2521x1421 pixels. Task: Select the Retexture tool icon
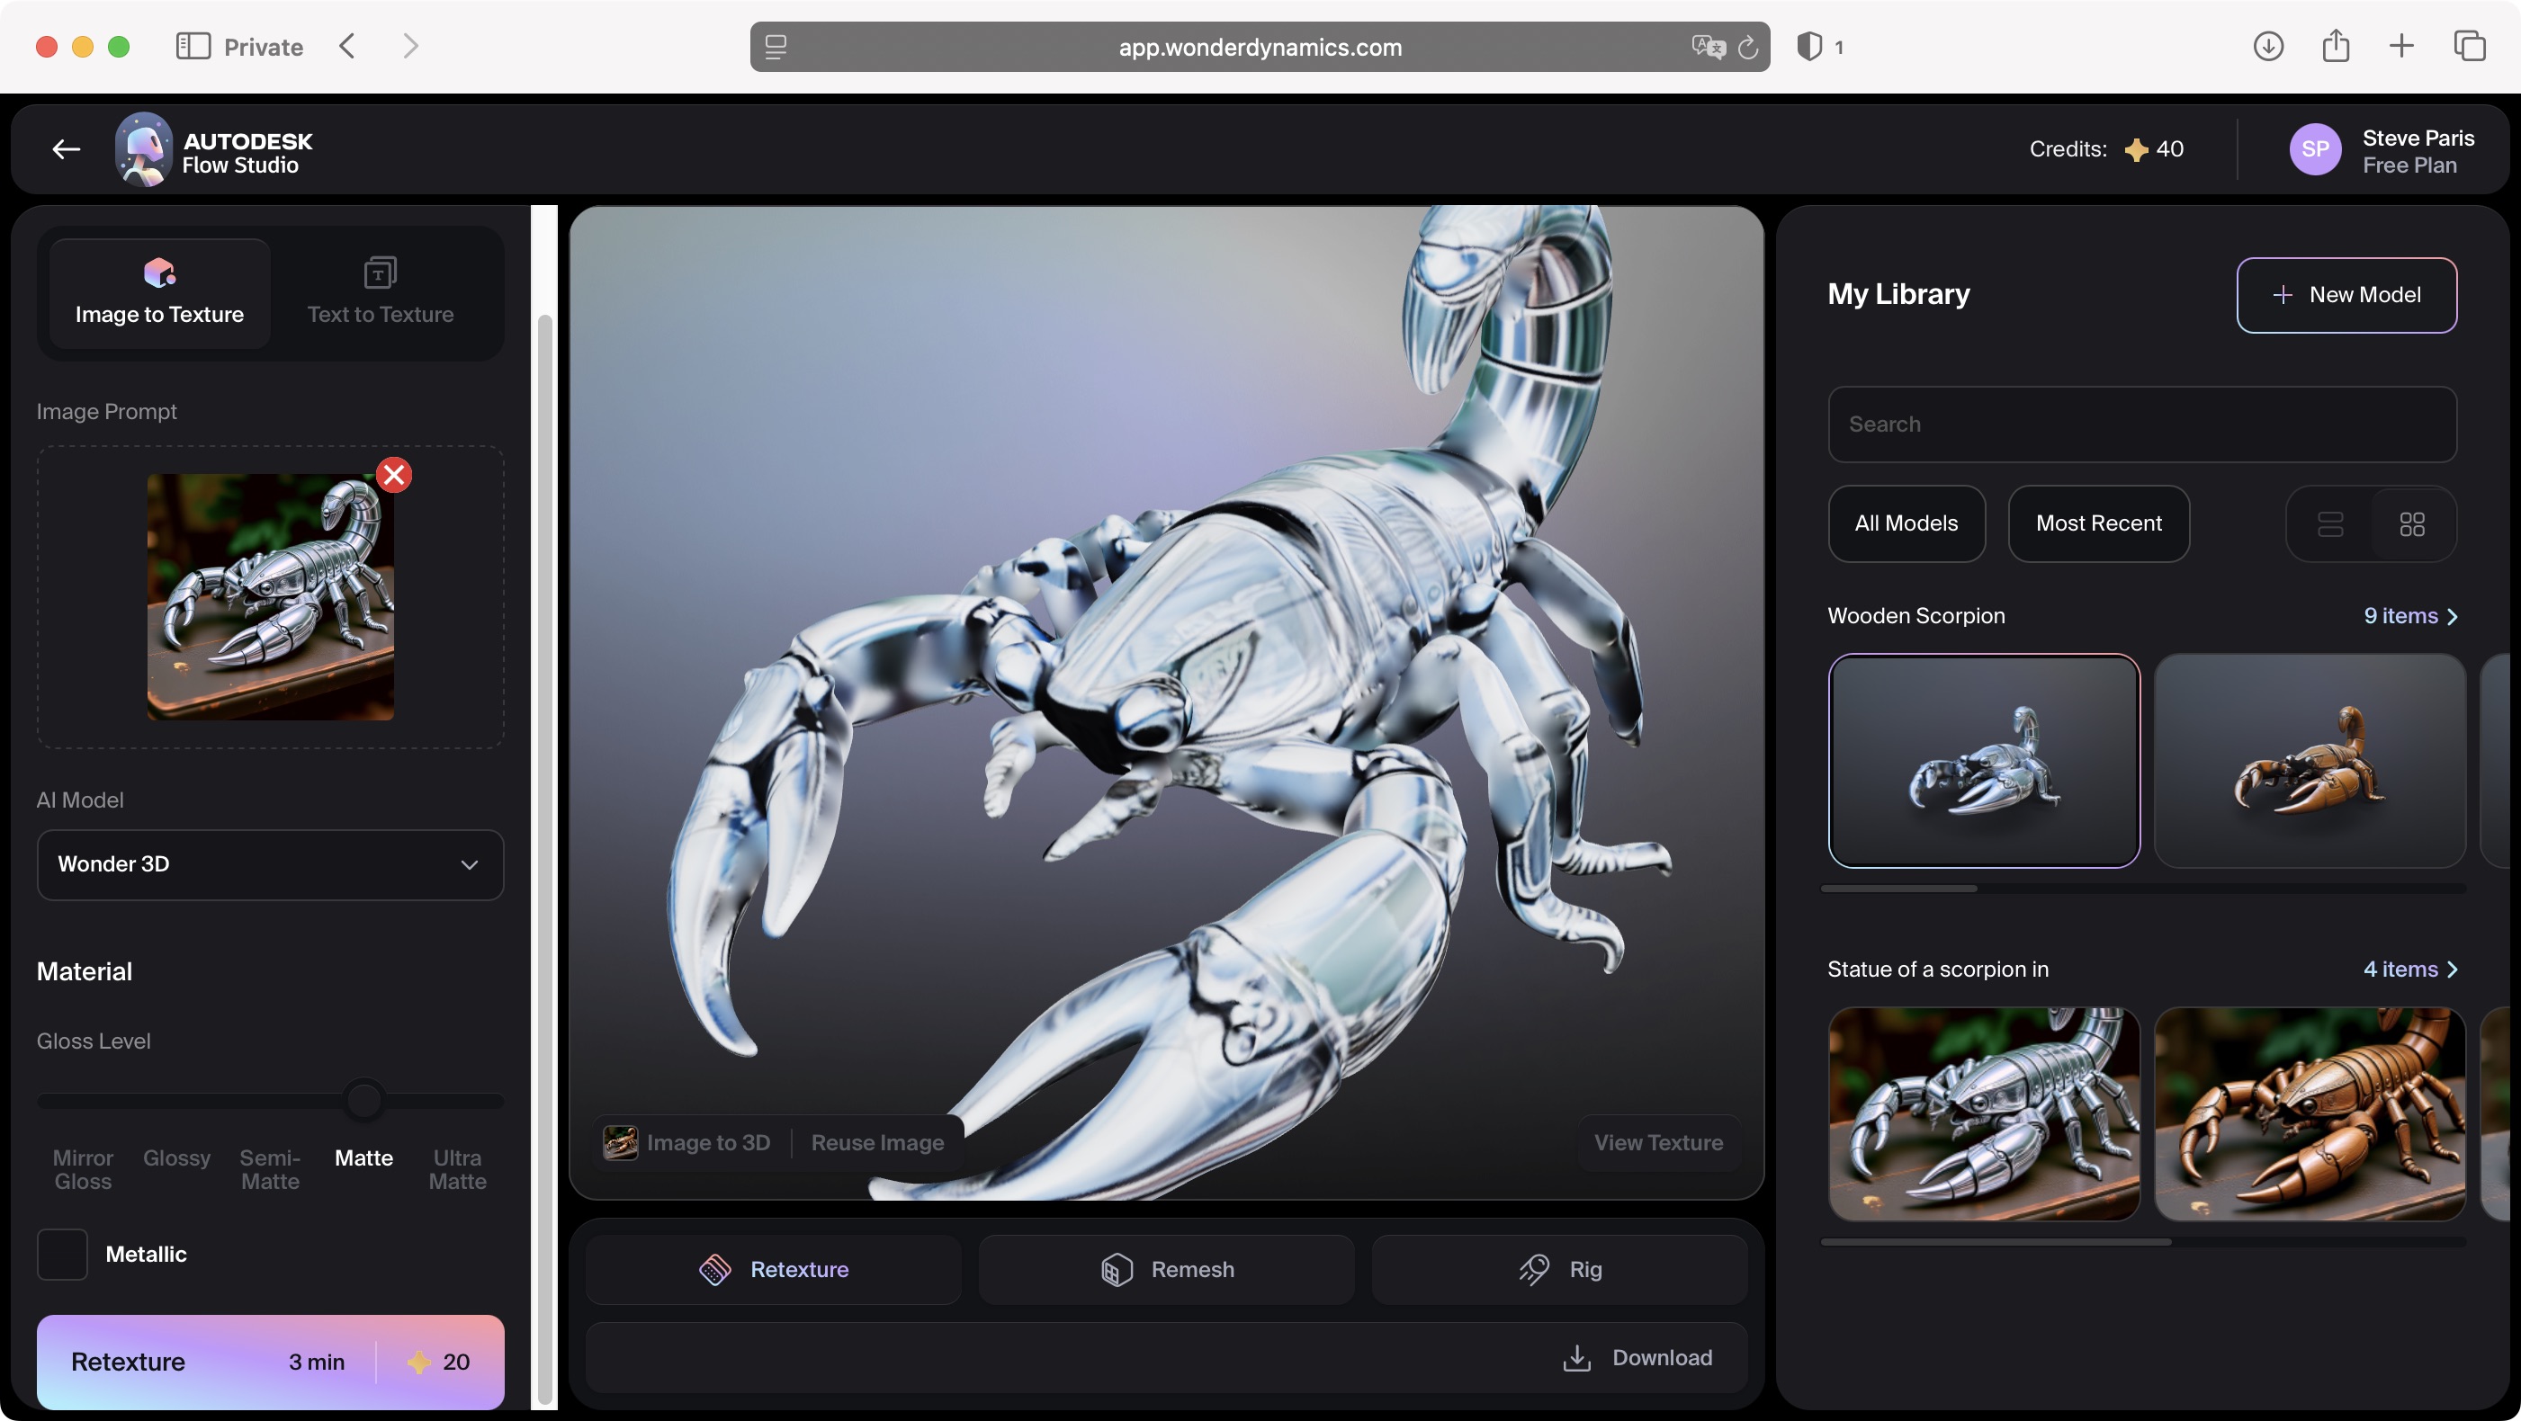click(x=716, y=1268)
